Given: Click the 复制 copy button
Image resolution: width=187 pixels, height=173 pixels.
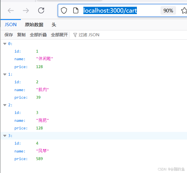Looking at the screenshot, I should [21, 35].
